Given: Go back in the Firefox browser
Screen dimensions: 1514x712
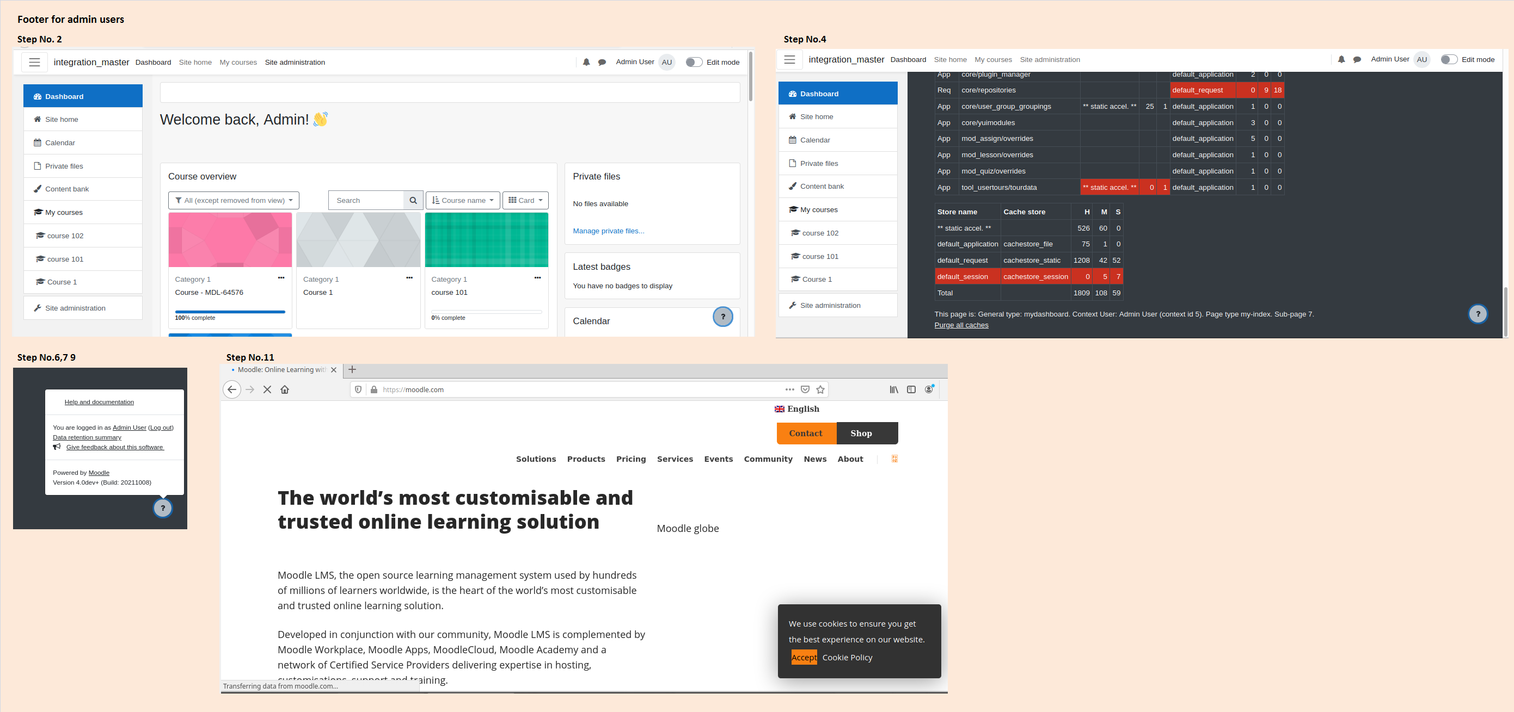Looking at the screenshot, I should tap(231, 389).
